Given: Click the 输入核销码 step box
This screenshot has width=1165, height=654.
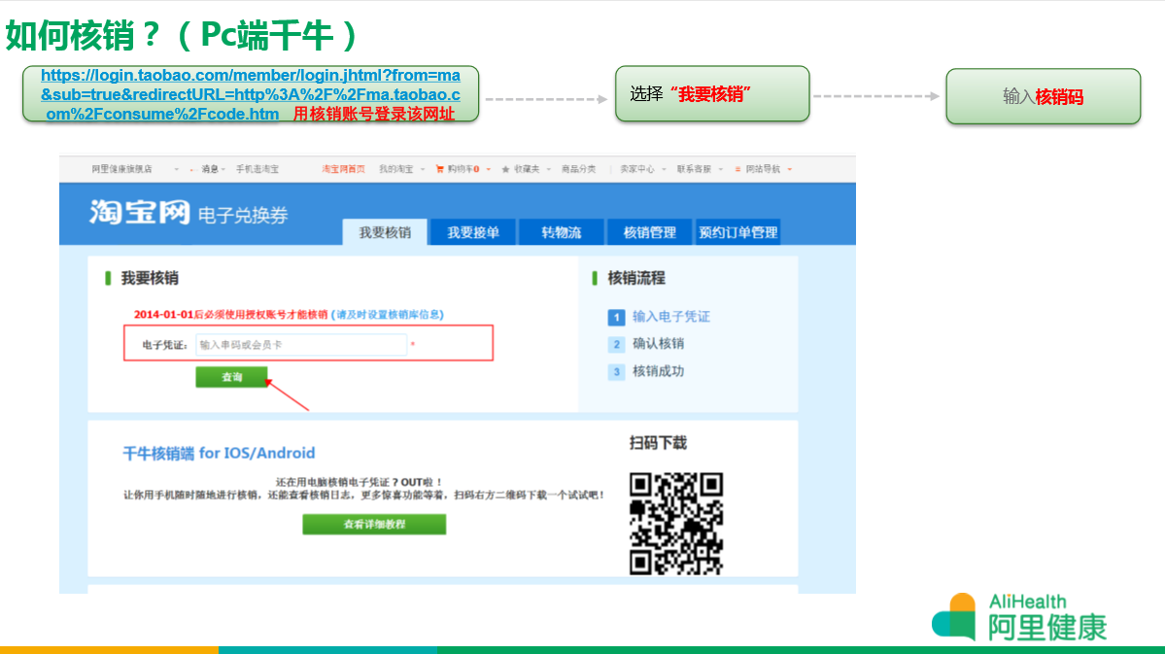Looking at the screenshot, I should coord(1044,96).
